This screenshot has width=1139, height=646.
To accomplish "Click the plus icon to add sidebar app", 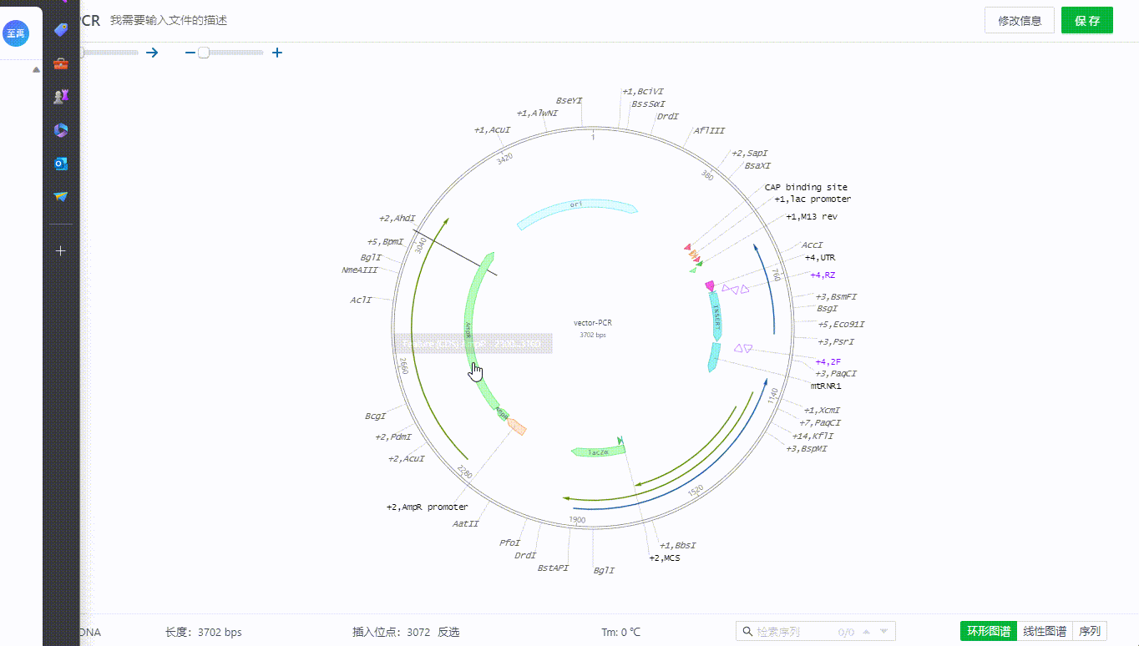I will (61, 250).
